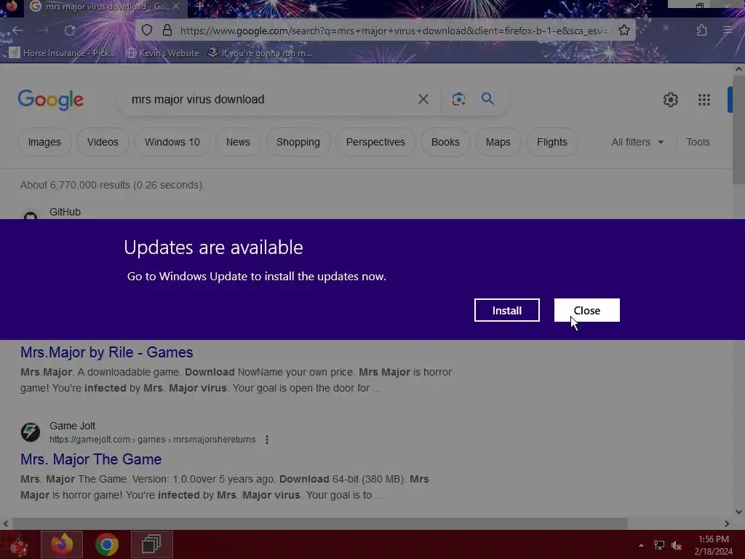Filter results by Videos
745x559 pixels.
(103, 142)
